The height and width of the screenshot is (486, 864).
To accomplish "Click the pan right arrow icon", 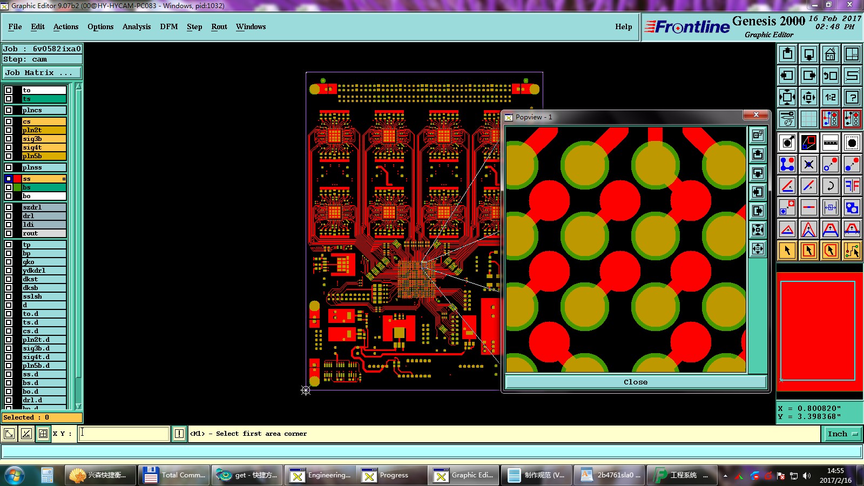I will click(x=809, y=76).
